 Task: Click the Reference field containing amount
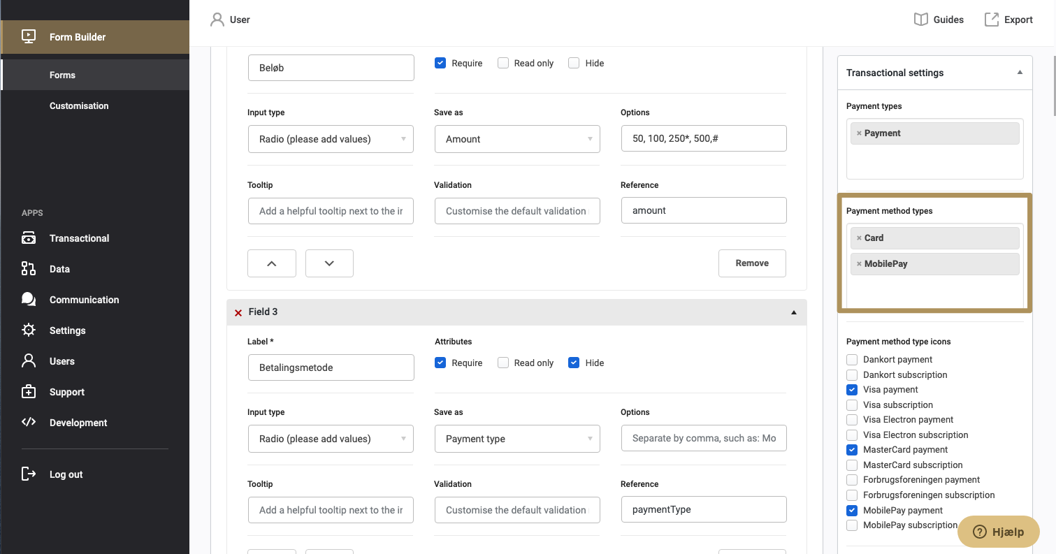pos(704,210)
